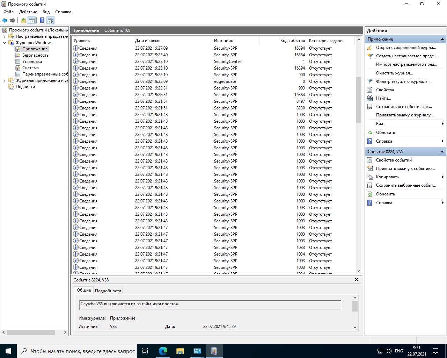Click the toolbar Help question mark icon
The width and height of the screenshot is (447, 358).
[x=42, y=20]
